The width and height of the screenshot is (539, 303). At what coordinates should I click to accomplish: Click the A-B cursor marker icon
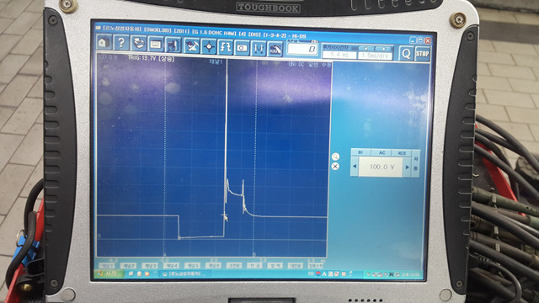coord(259,48)
